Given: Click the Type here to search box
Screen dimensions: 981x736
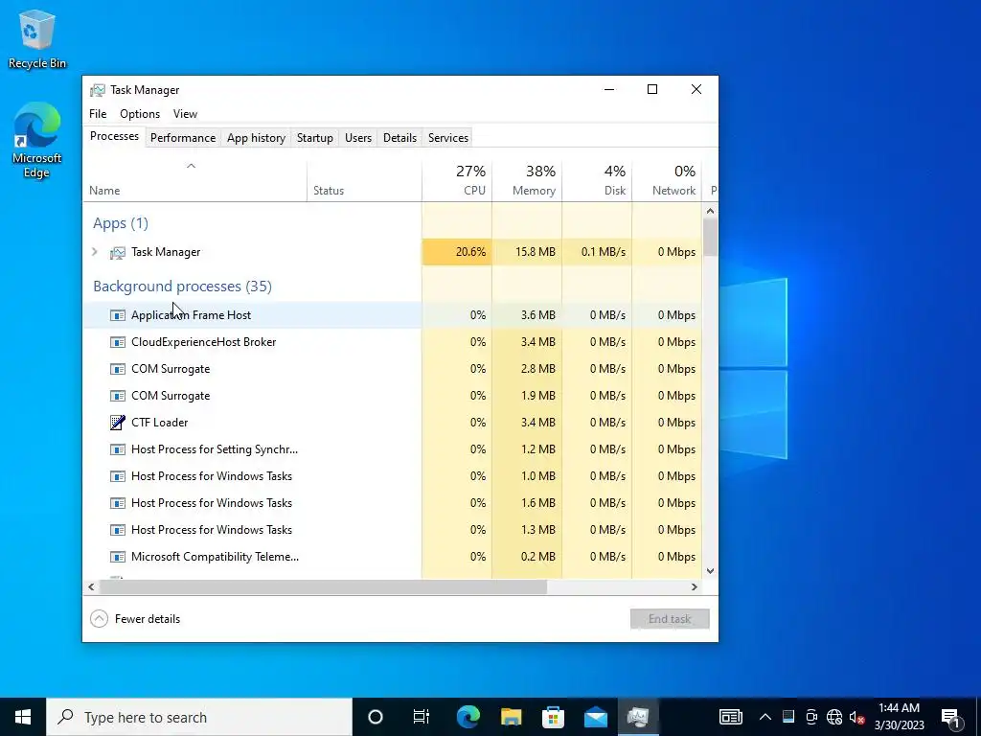Looking at the screenshot, I should click(199, 717).
